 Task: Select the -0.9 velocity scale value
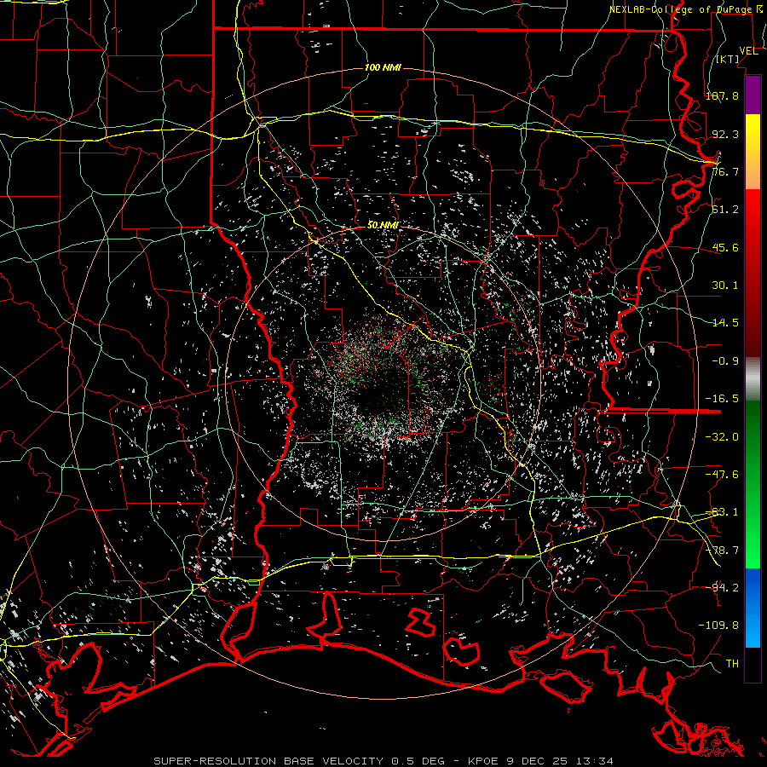725,361
